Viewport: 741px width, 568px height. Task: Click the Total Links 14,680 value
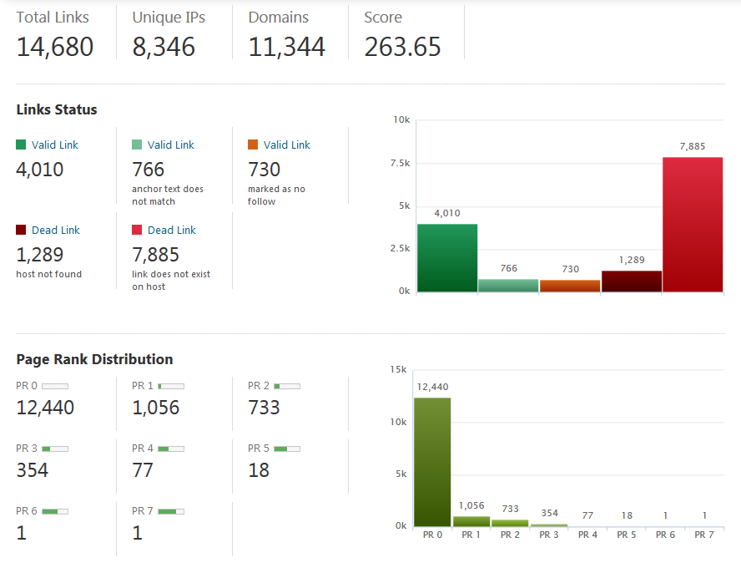tap(55, 47)
